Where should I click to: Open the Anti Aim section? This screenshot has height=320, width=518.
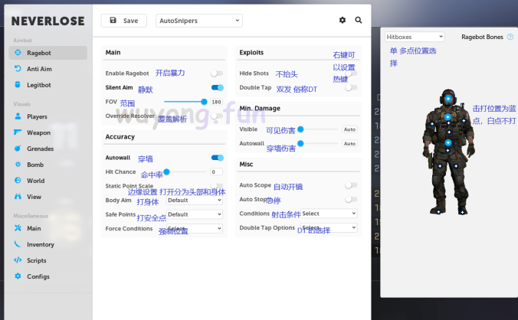point(38,69)
